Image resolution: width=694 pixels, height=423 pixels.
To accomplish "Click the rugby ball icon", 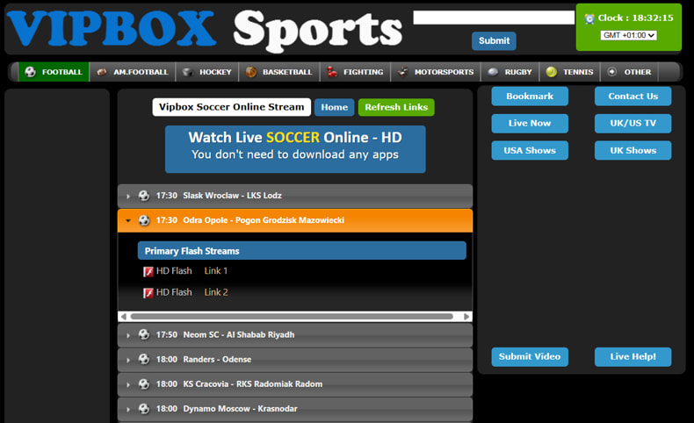I will coord(493,72).
